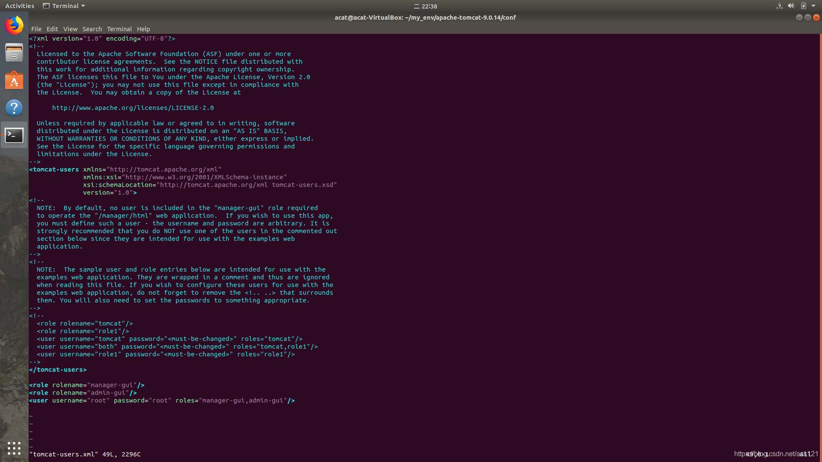The height and width of the screenshot is (462, 822).
Task: Open the Help menu
Action: tap(143, 29)
